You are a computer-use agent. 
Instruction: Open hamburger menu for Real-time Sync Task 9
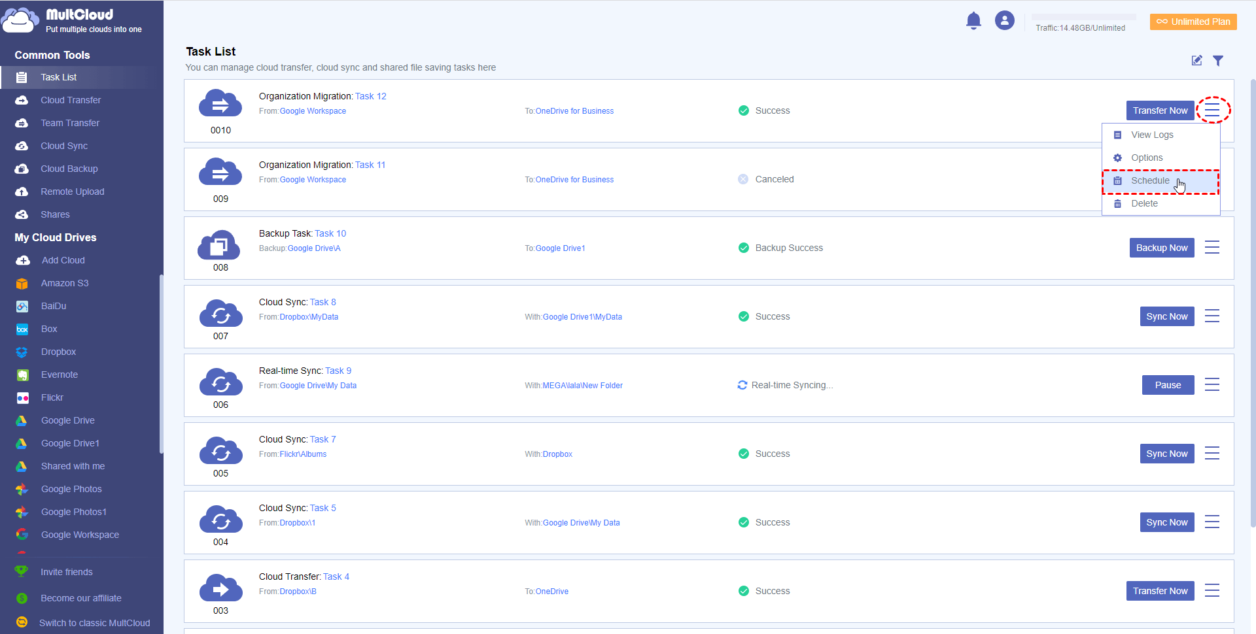point(1212,385)
